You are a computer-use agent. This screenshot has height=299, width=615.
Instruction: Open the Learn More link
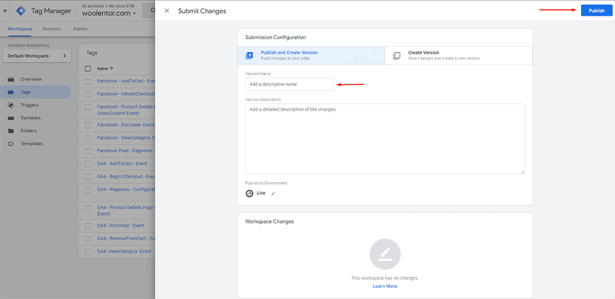pyautogui.click(x=385, y=286)
